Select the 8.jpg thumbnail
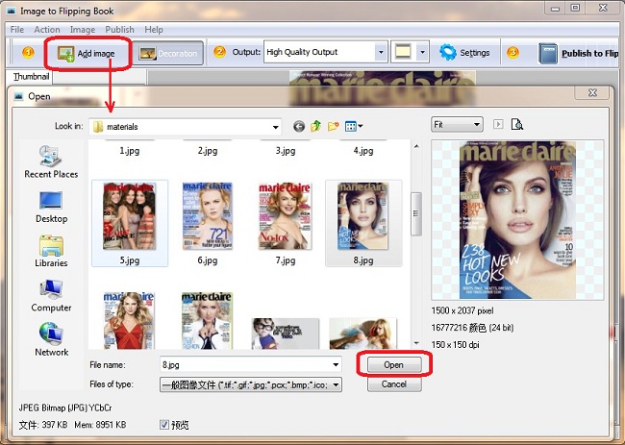Image resolution: width=625 pixels, height=445 pixels. (362, 216)
